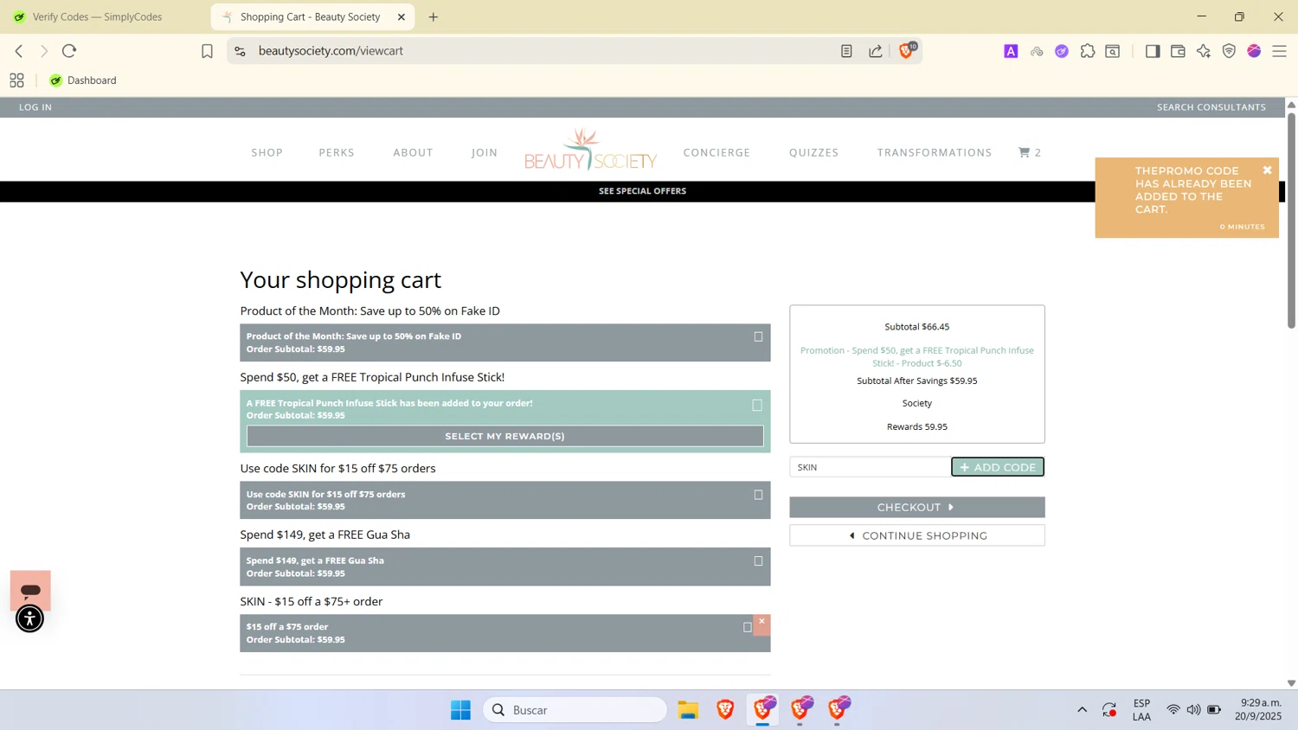Click LOG IN link
Image resolution: width=1298 pixels, height=730 pixels.
[x=35, y=107]
